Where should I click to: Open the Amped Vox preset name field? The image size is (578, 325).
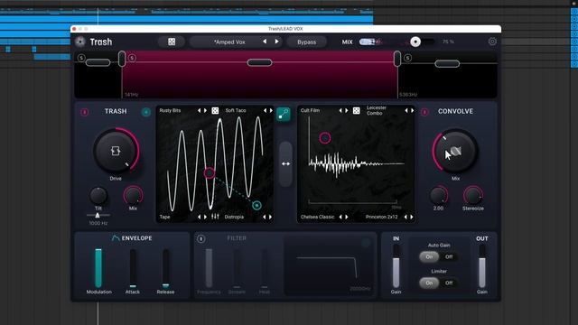229,42
